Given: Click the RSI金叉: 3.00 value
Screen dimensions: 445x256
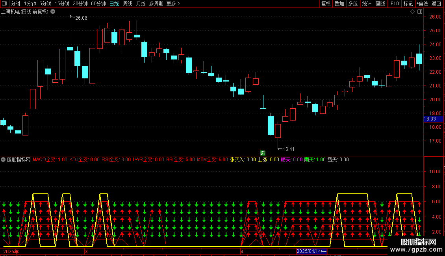Looking at the screenshot, I should [116, 160].
